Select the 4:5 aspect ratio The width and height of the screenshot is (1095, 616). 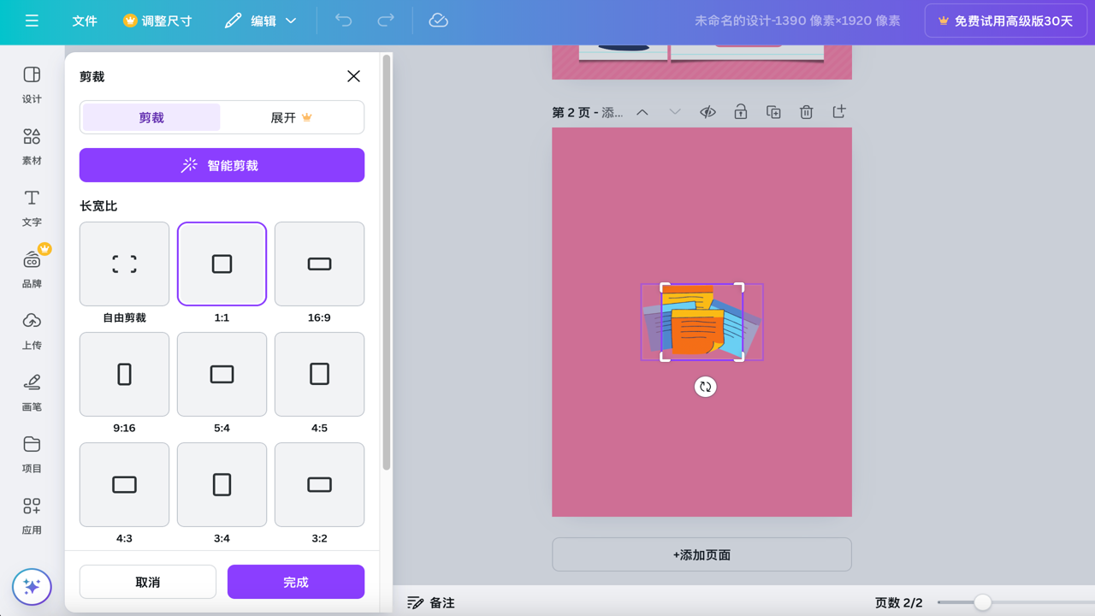point(319,374)
